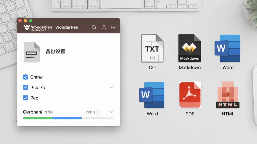Open the list menu icon in header
257x144 pixels.
tap(113, 27)
